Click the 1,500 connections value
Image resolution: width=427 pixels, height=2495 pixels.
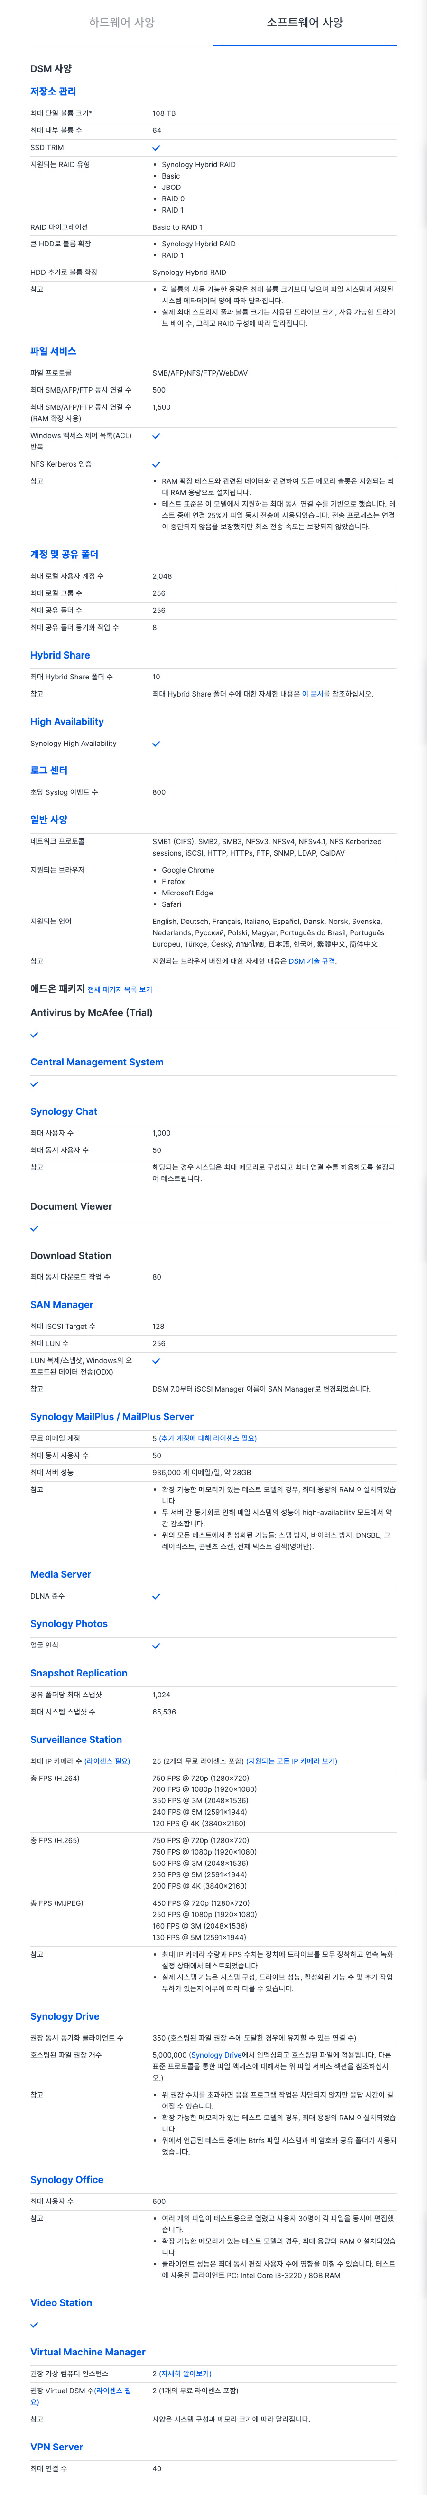coord(161,408)
